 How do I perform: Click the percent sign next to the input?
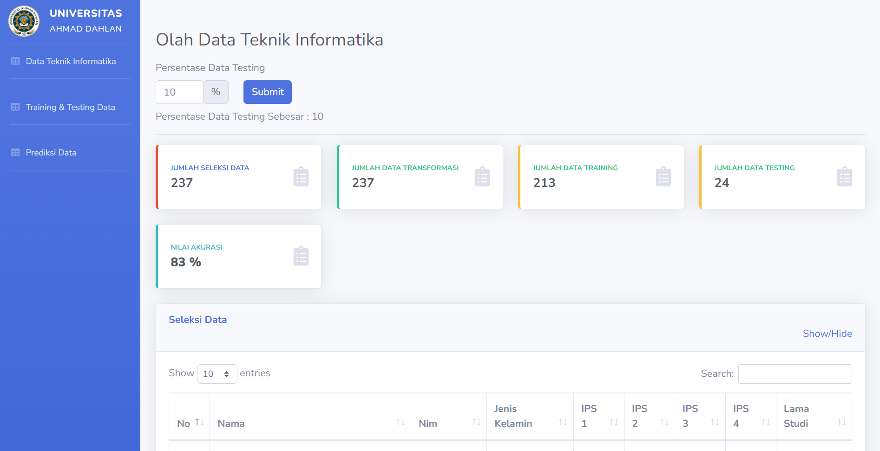[x=216, y=92]
